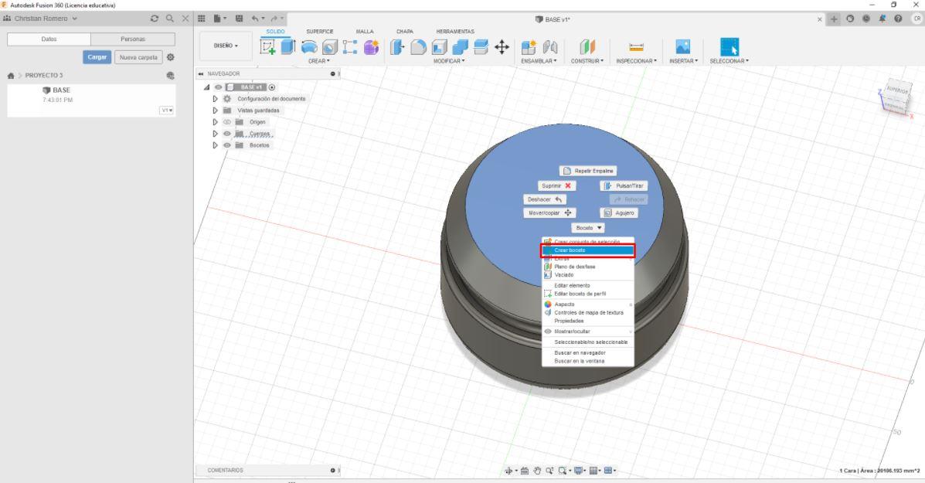Pick the Hole tool in CREAR group

pos(330,47)
